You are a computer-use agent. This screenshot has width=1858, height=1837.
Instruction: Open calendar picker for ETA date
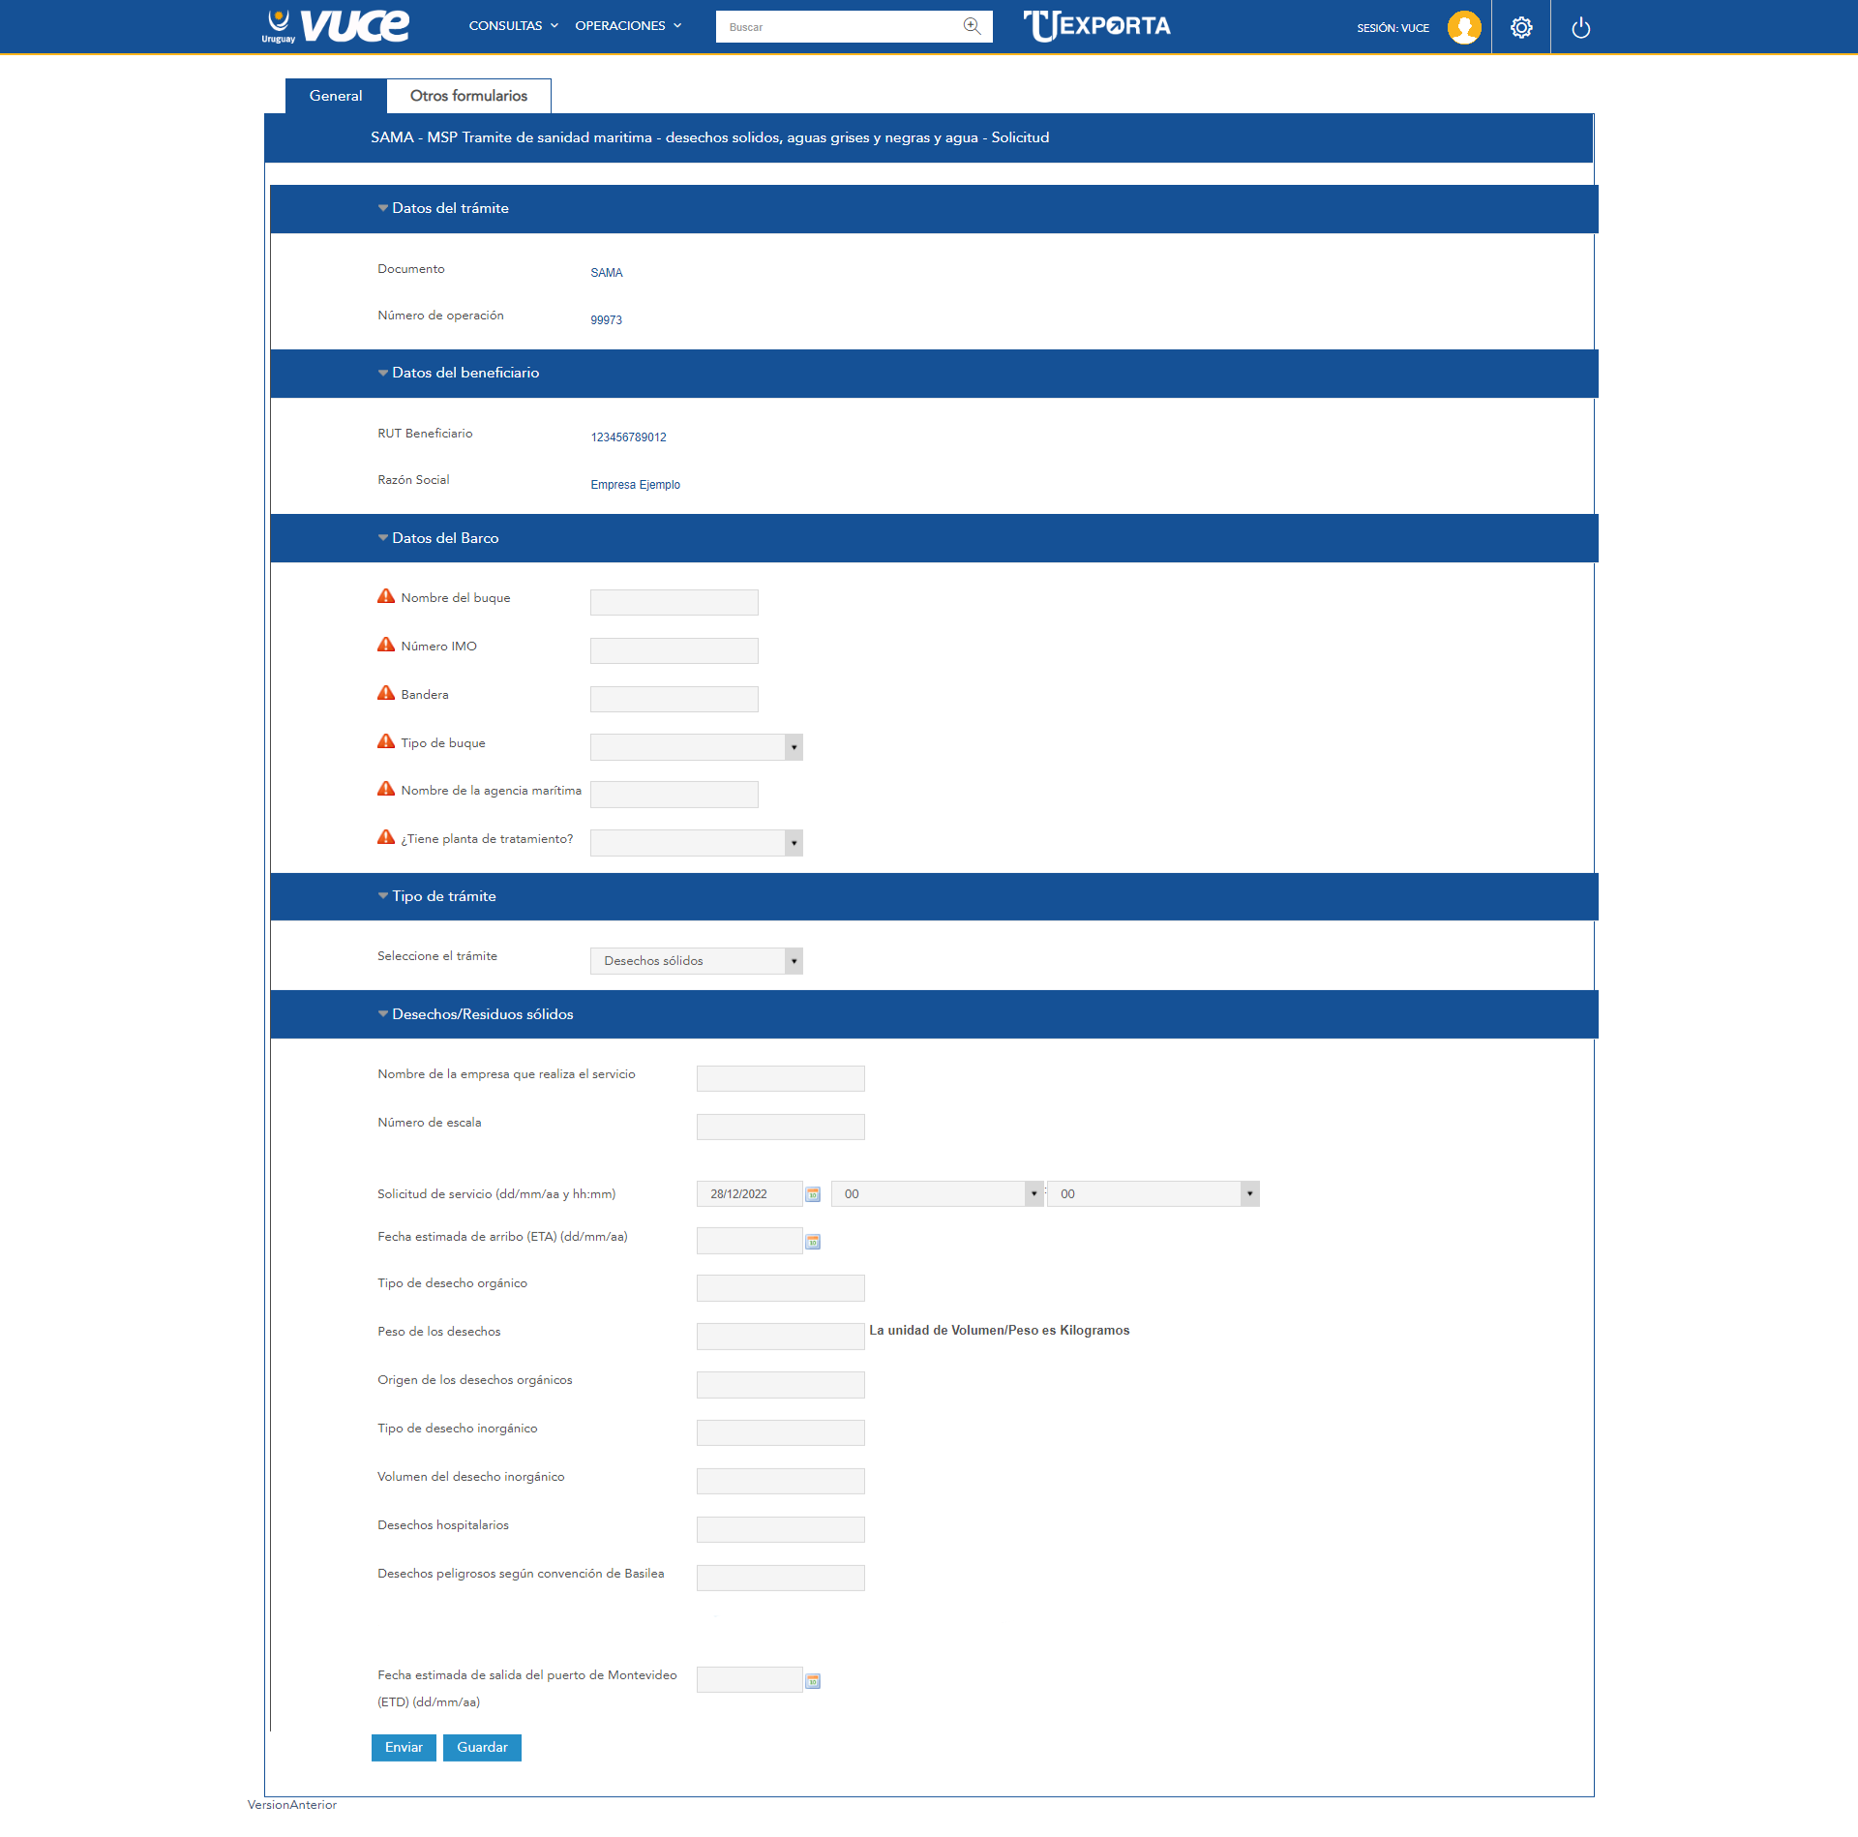813,1242
